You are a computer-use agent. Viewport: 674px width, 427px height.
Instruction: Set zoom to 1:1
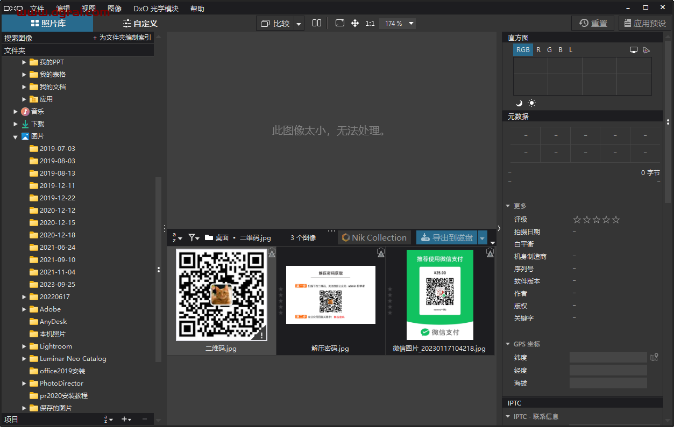[370, 24]
